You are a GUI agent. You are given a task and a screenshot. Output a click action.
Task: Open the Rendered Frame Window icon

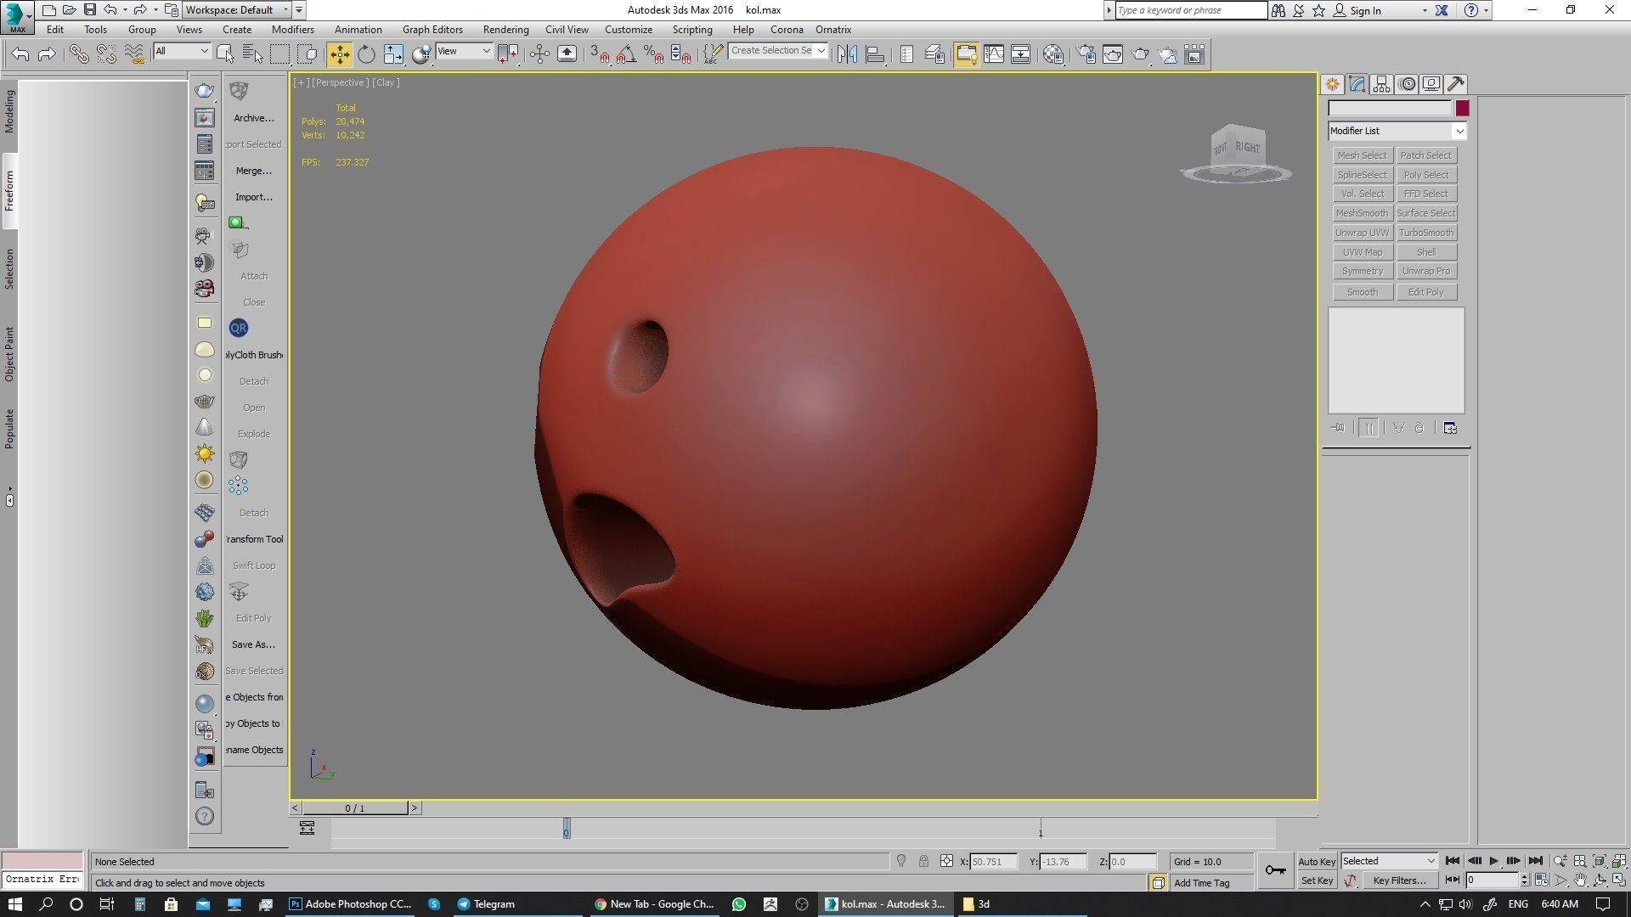click(1113, 54)
